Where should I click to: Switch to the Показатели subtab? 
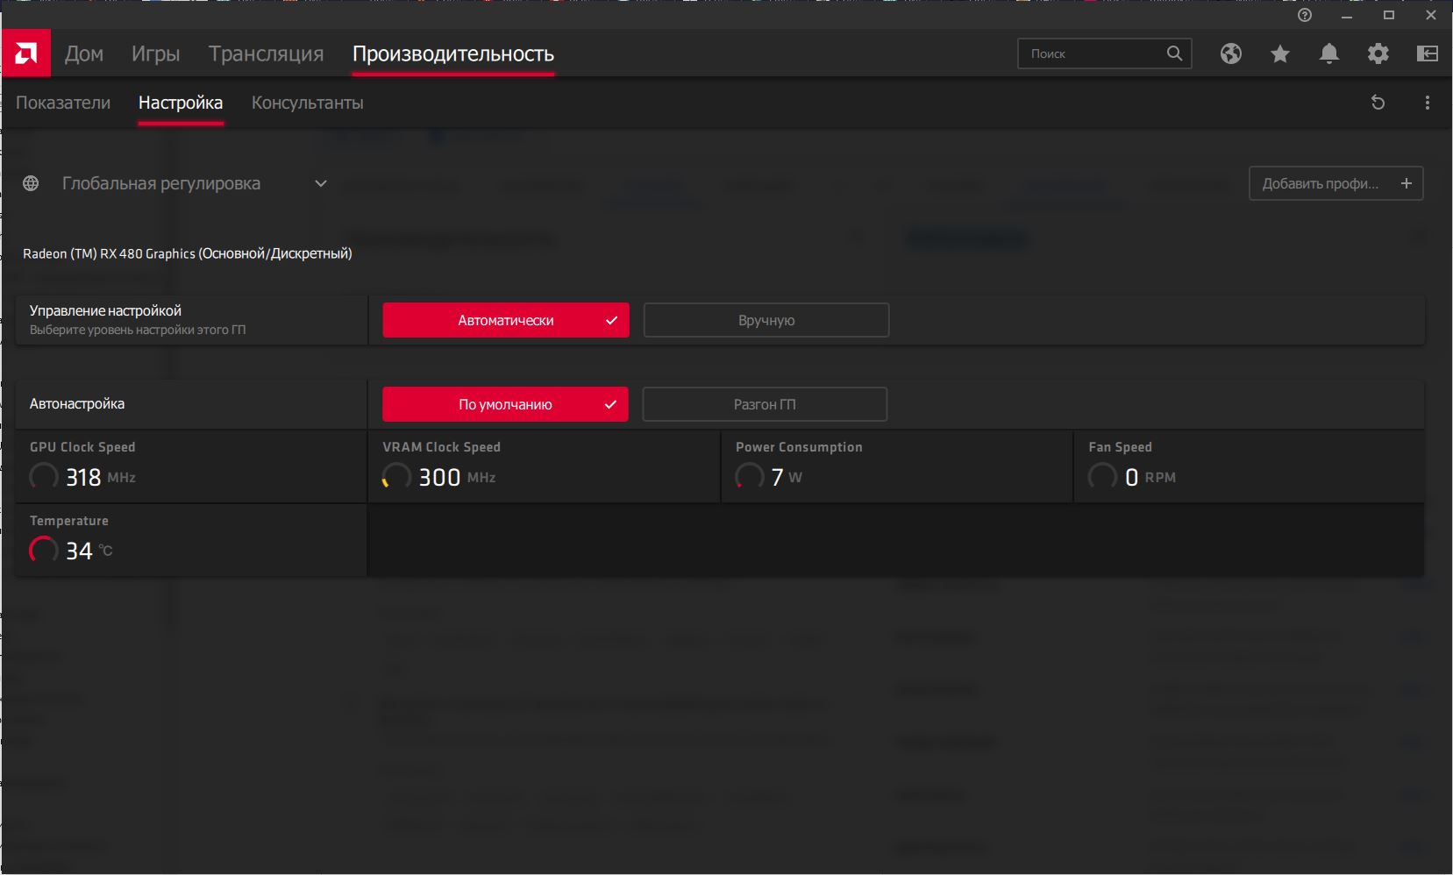[x=63, y=103]
